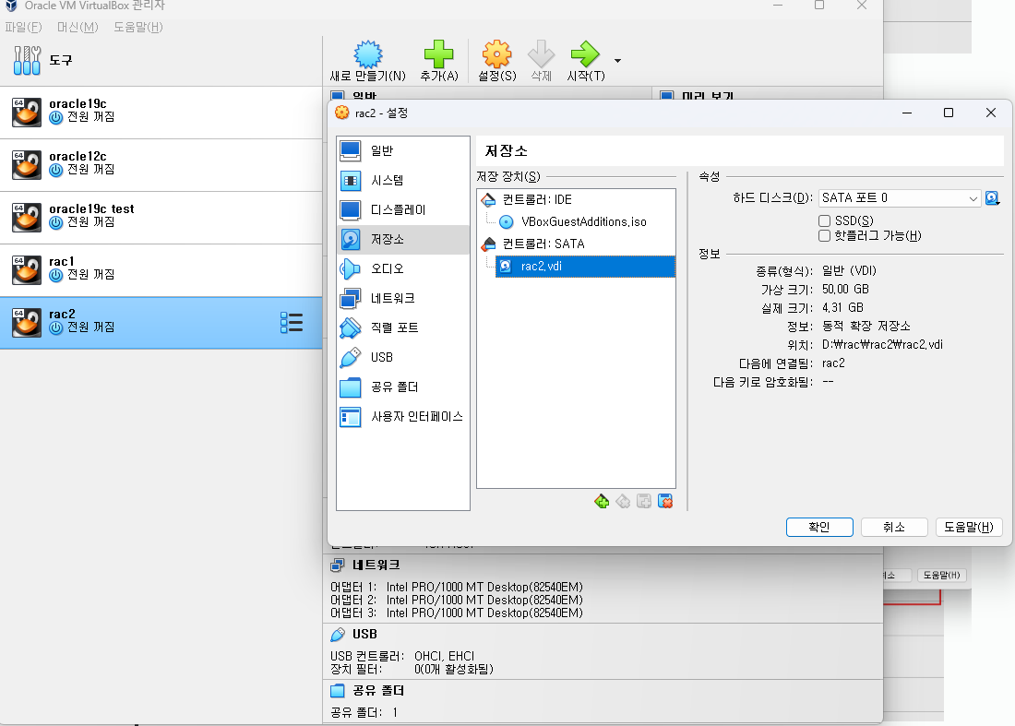Click 네트워크 section header in details pane
The image size is (1015, 726).
click(376, 565)
